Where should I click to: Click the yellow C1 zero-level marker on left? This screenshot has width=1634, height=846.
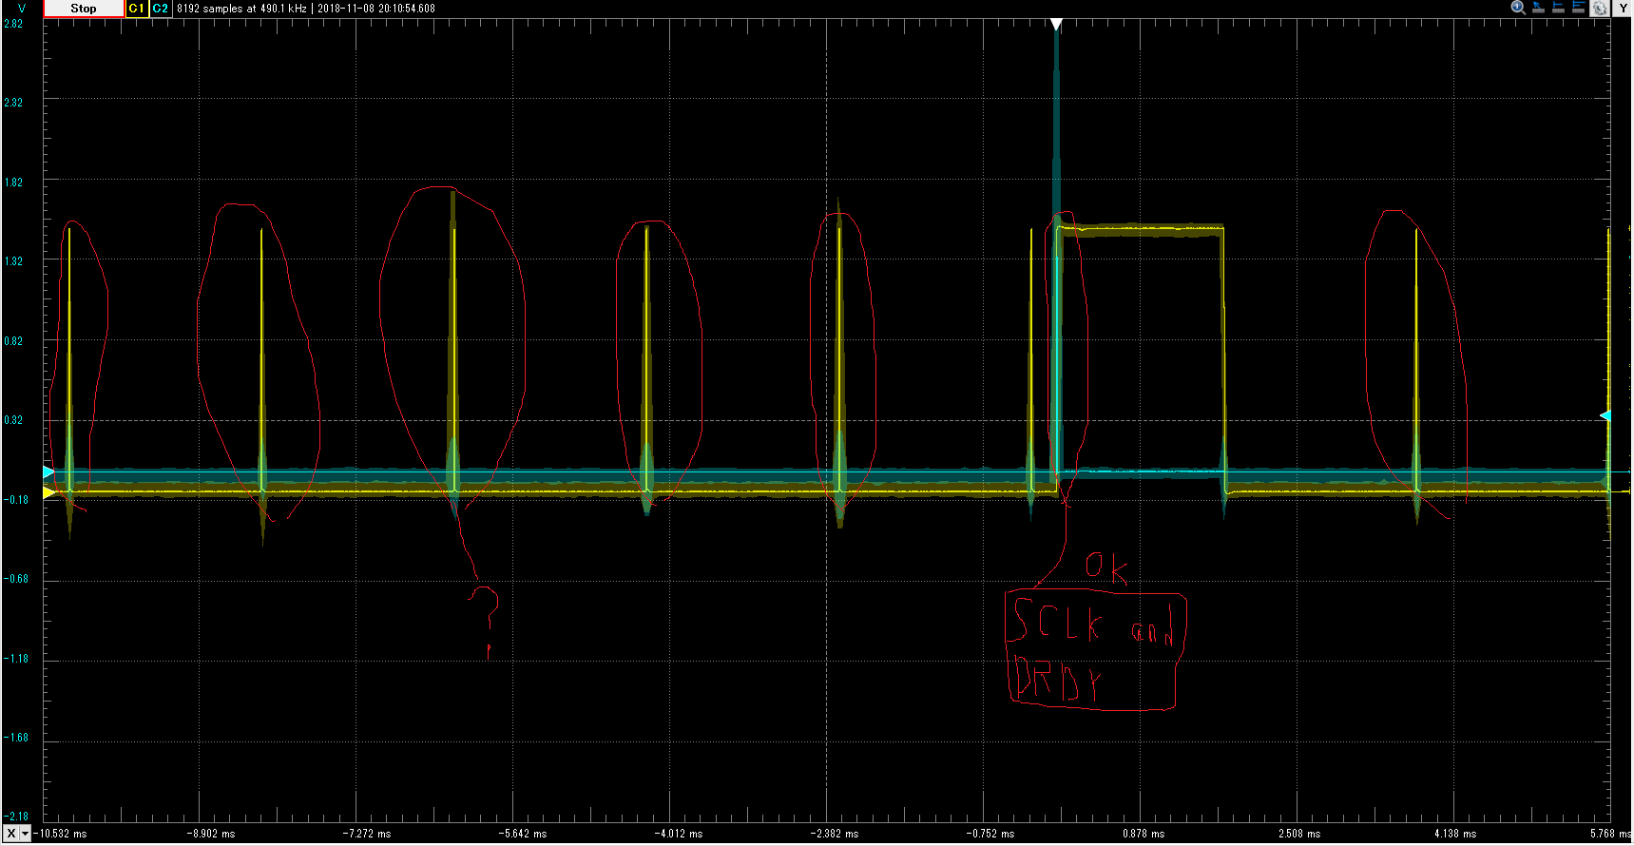pyautogui.click(x=48, y=492)
